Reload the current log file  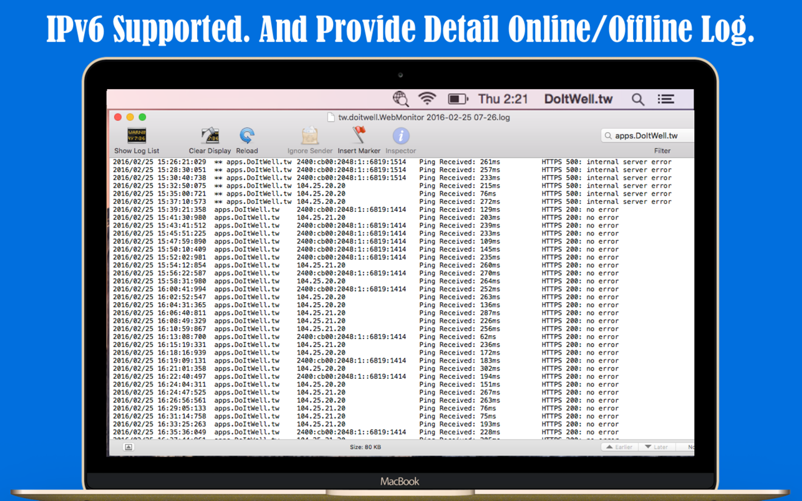[247, 136]
